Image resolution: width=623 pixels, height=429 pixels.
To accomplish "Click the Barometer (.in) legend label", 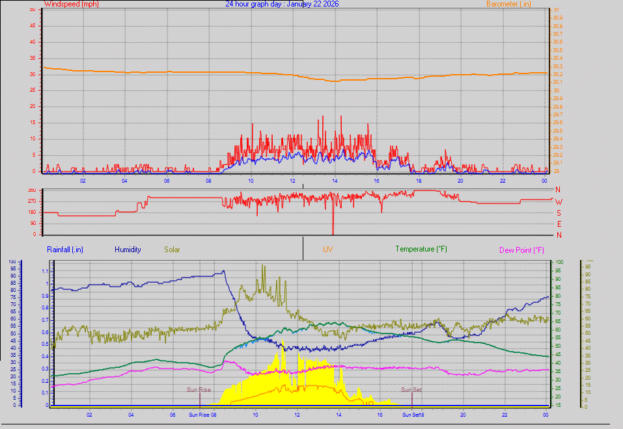I will pos(509,4).
